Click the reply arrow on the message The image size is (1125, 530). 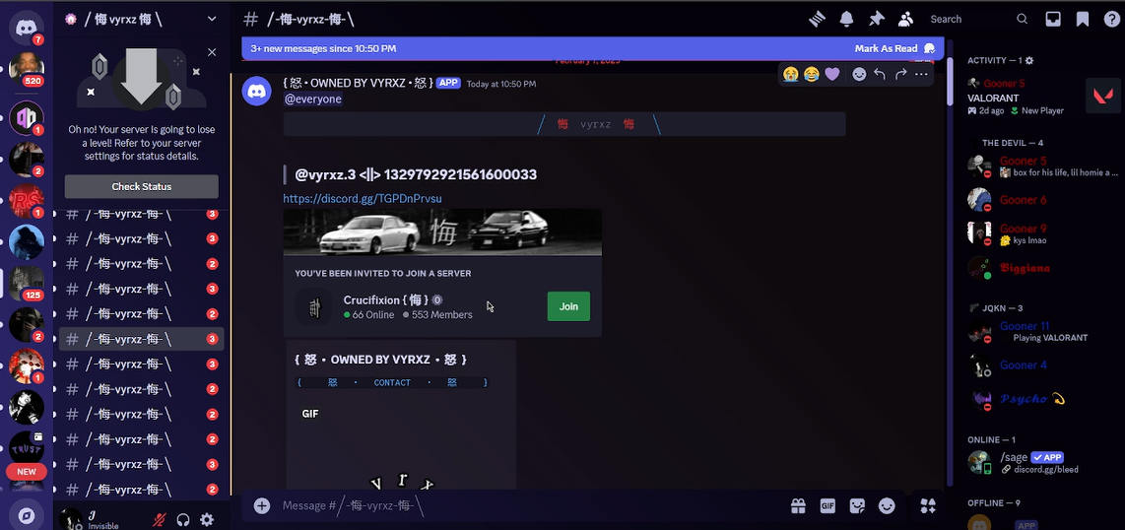(x=880, y=74)
